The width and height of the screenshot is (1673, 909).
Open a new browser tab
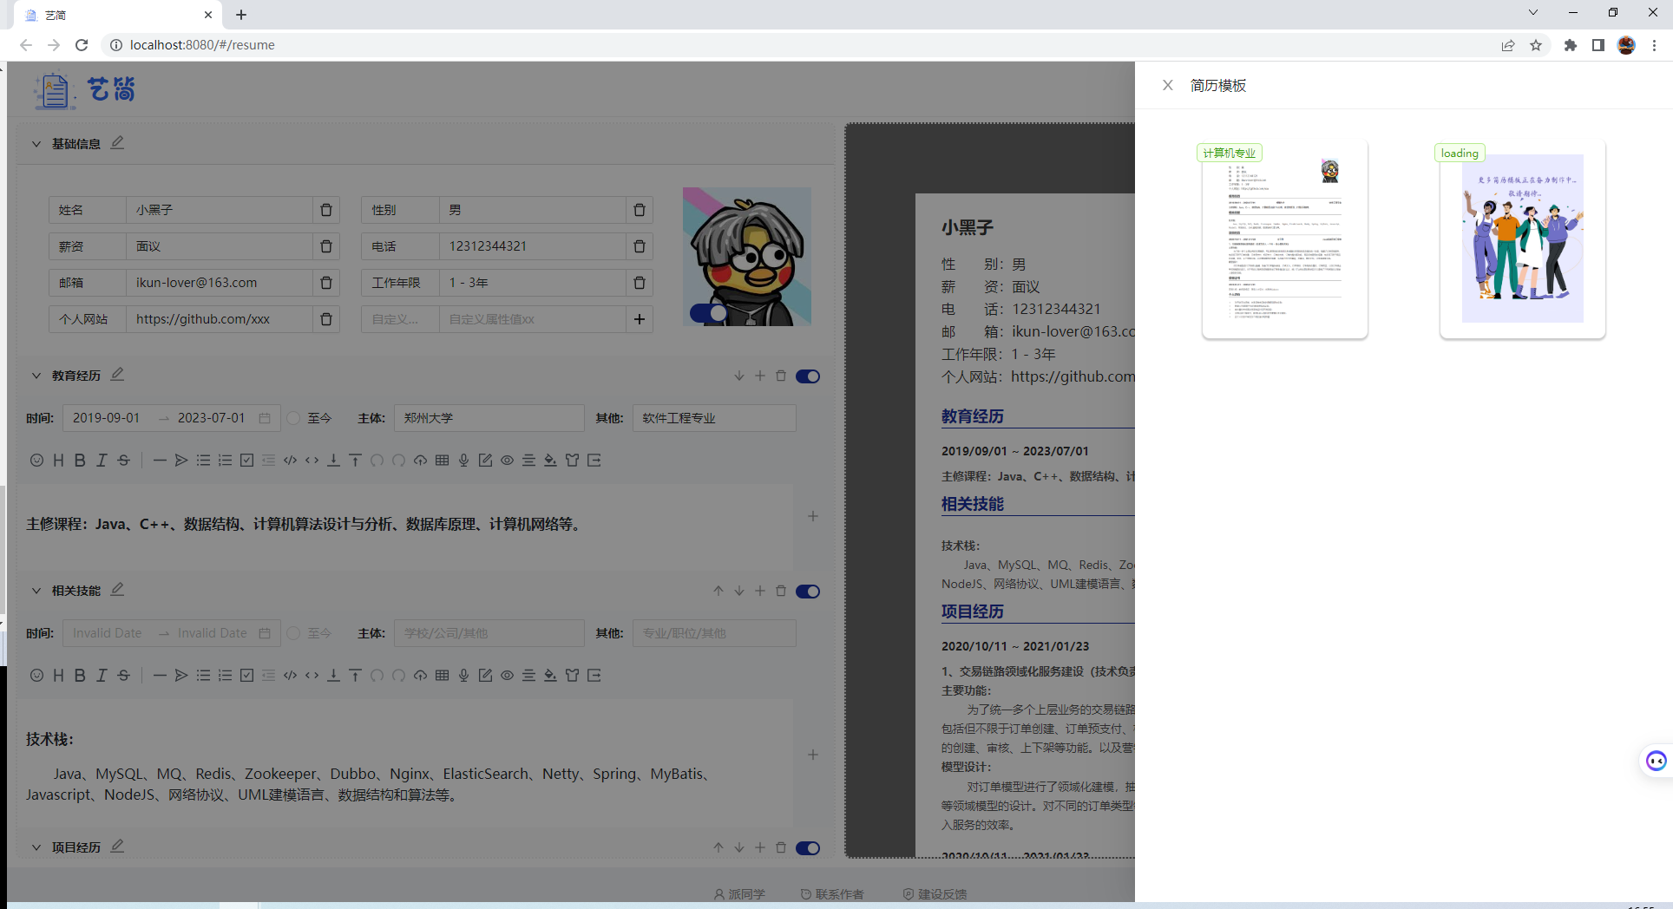pos(241,15)
